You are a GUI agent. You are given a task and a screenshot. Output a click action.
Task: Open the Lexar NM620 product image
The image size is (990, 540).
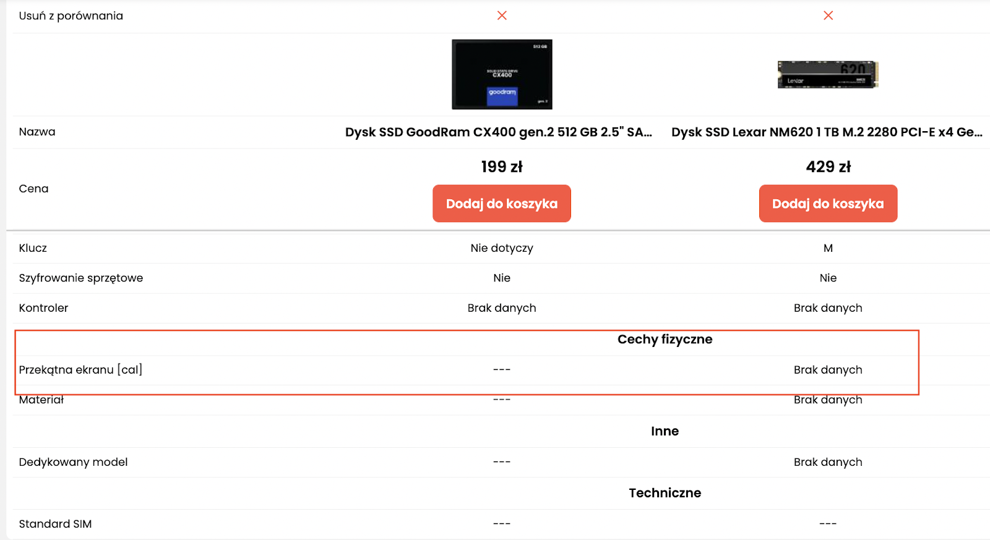tap(828, 75)
